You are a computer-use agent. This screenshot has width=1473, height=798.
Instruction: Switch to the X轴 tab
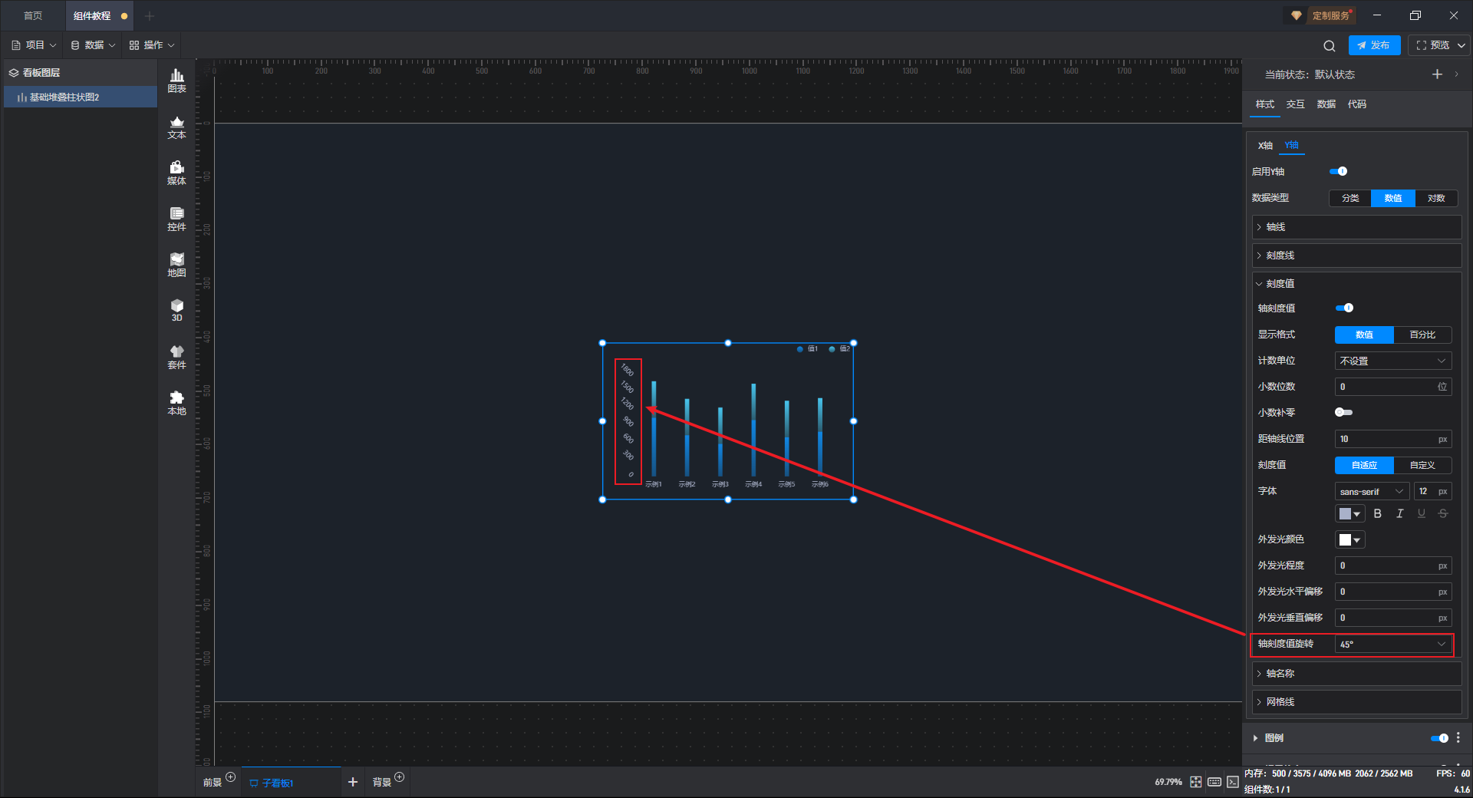[1265, 146]
